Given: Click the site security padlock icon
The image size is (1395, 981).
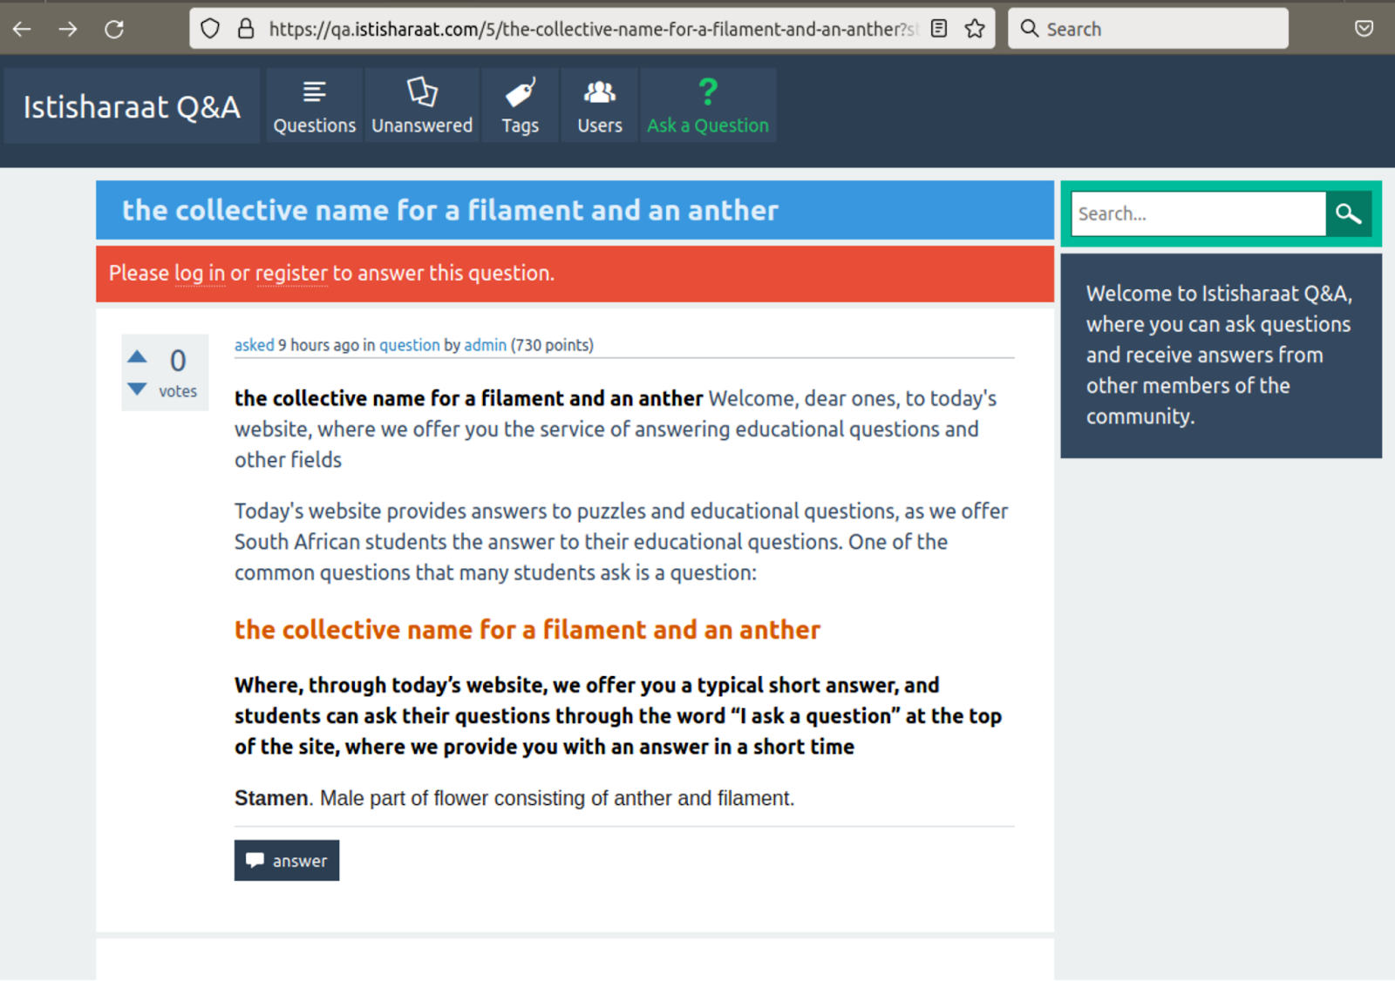Looking at the screenshot, I should point(246,29).
